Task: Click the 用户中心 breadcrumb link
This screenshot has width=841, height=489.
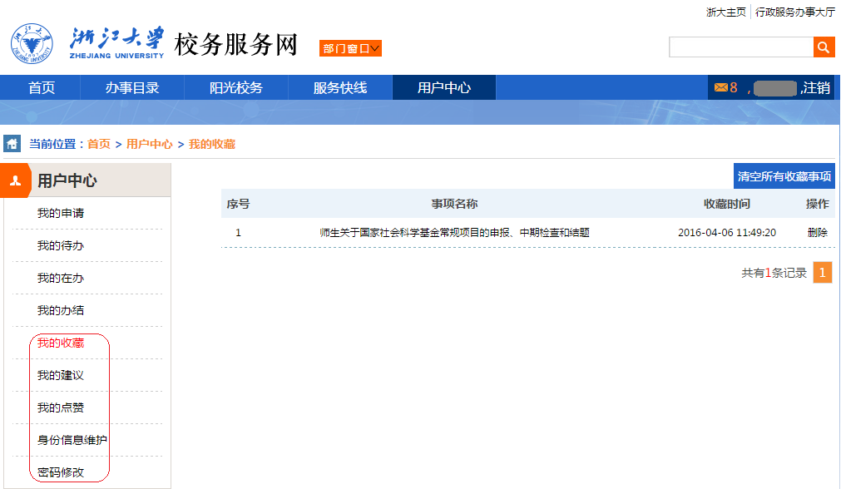Action: point(150,145)
